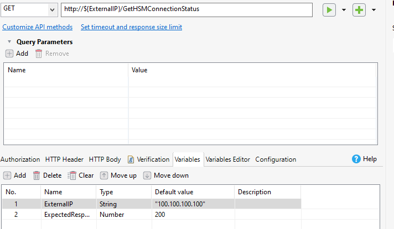Expand the run button dropdown arrow
The image size is (394, 229).
344,10
